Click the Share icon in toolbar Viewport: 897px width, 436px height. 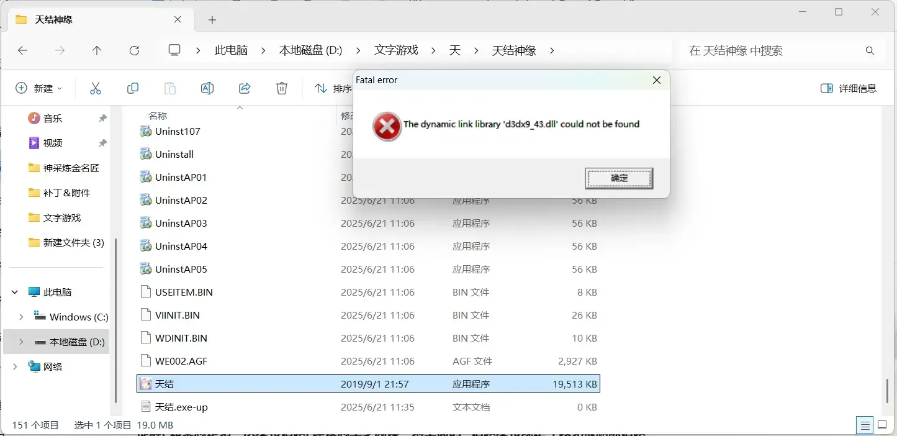point(245,88)
